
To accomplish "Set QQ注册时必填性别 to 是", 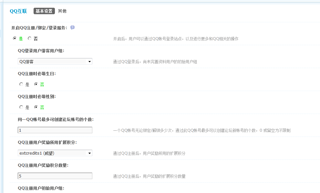I will point(21,107).
